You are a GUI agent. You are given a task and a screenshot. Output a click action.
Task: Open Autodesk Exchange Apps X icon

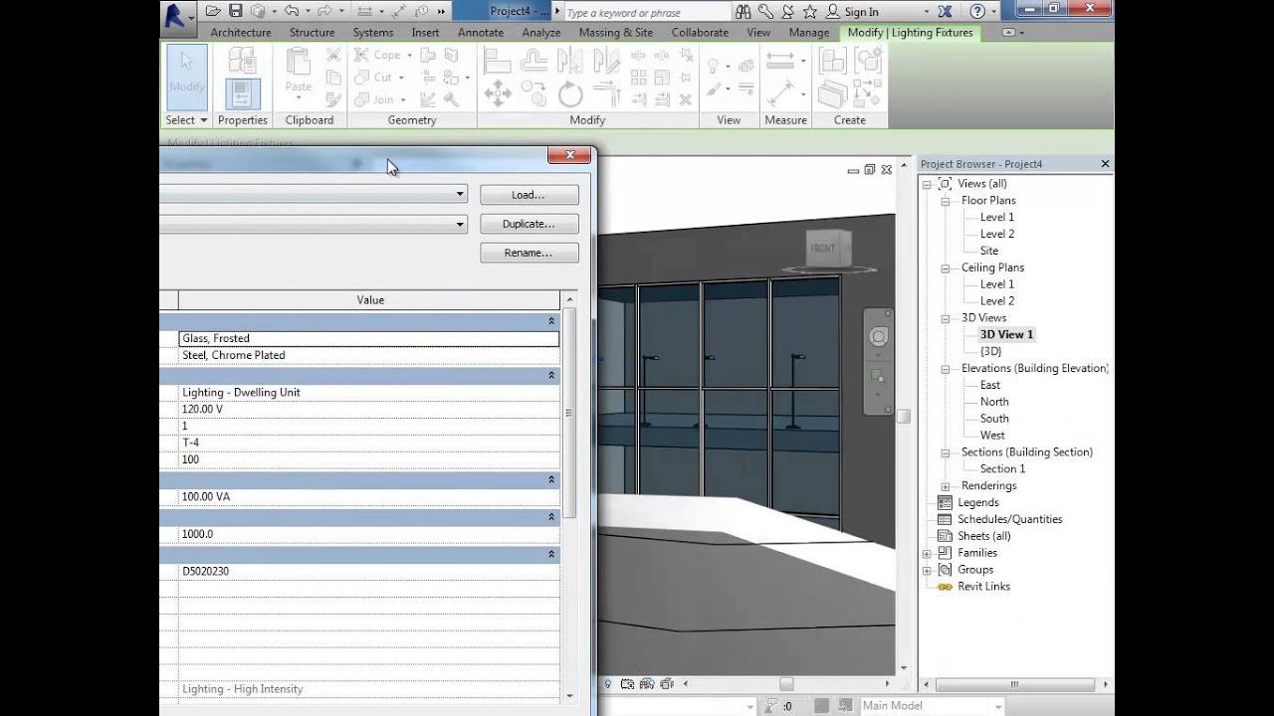(945, 12)
